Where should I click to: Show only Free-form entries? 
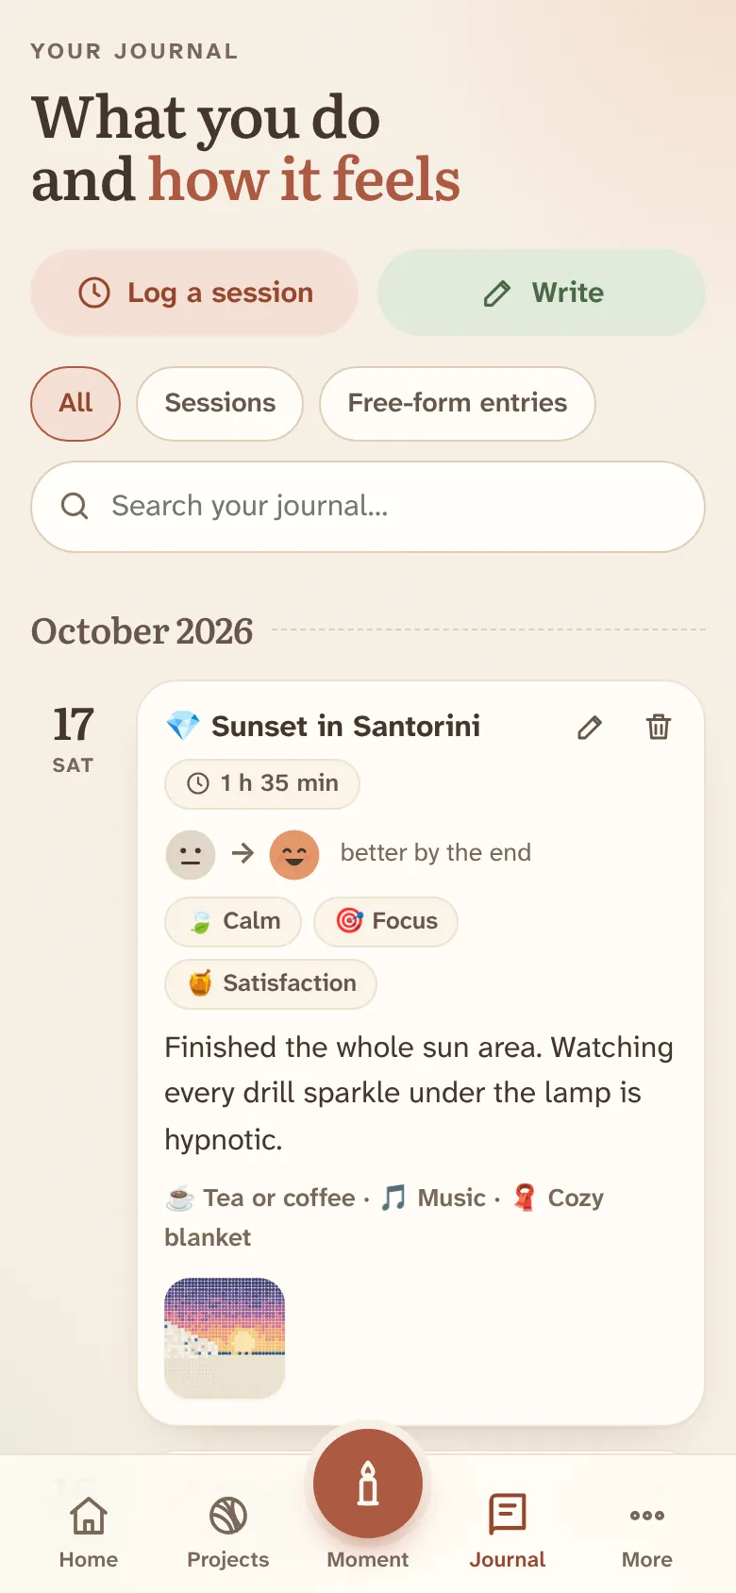[458, 404]
